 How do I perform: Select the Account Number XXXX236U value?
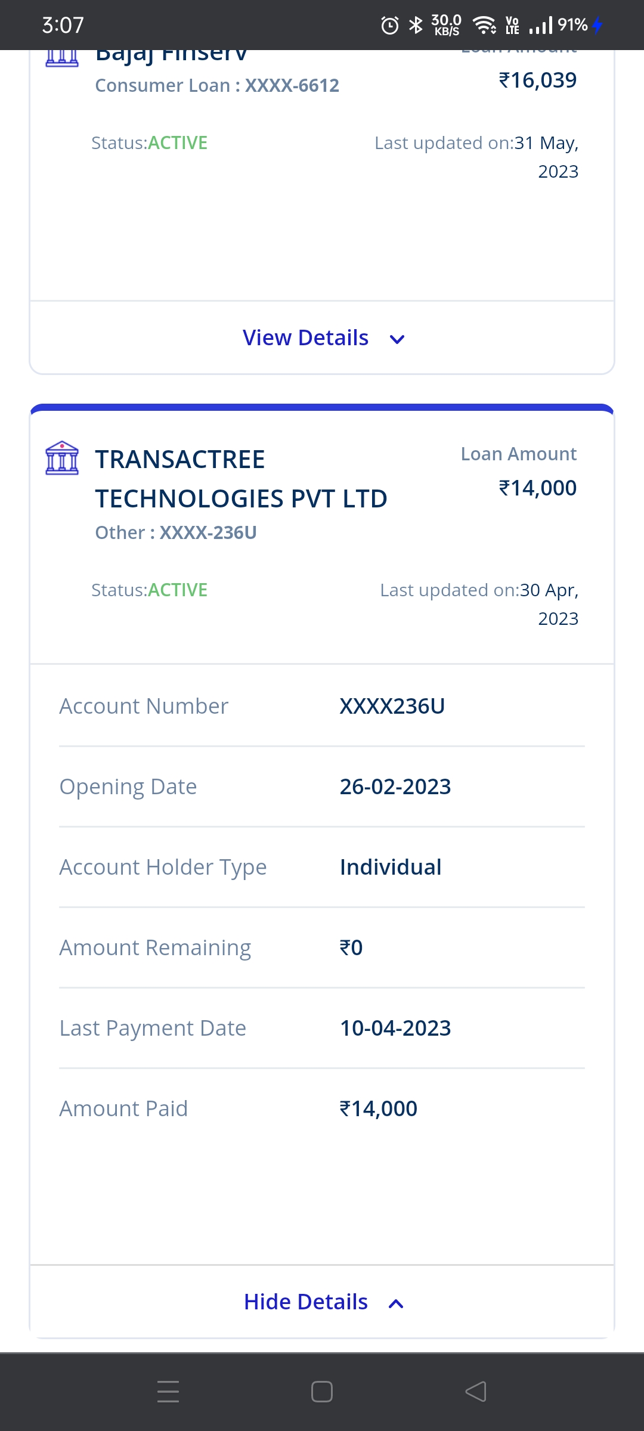(392, 706)
